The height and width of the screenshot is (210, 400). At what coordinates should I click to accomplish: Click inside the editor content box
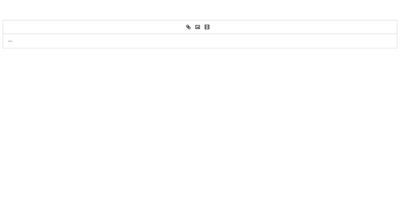(x=200, y=41)
